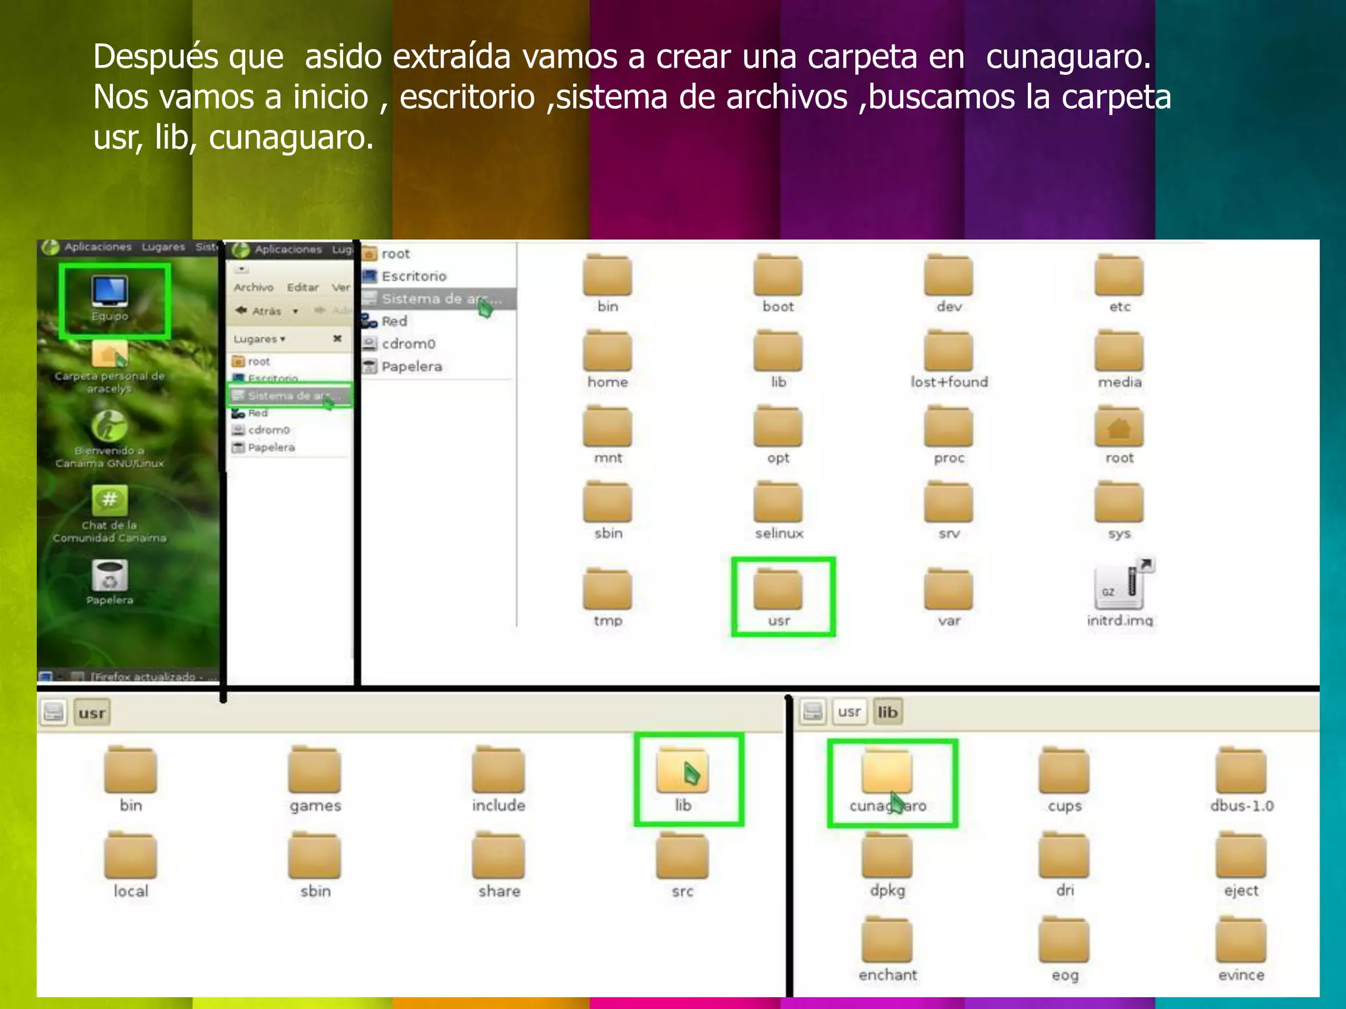Open the include folder in usr
This screenshot has width=1346, height=1009.
click(498, 779)
